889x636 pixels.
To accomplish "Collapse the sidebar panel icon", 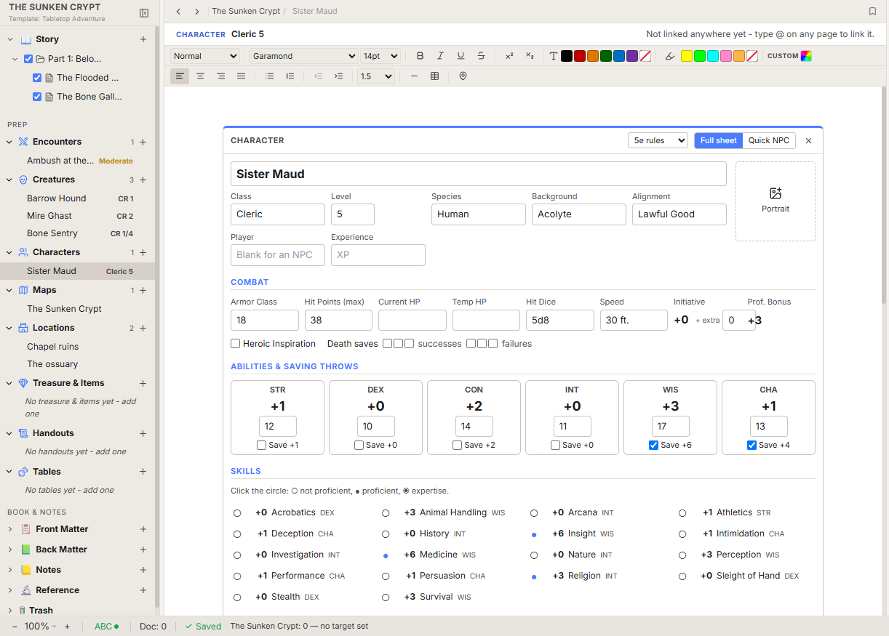I will click(x=144, y=13).
